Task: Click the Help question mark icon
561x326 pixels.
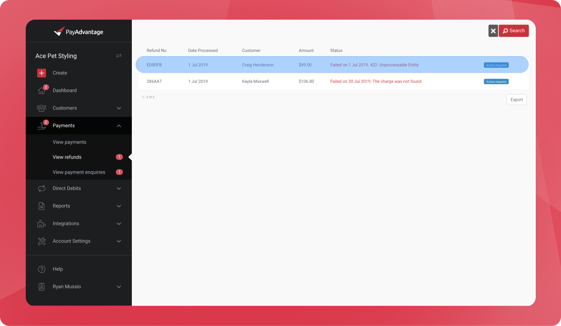Action: [x=42, y=269]
